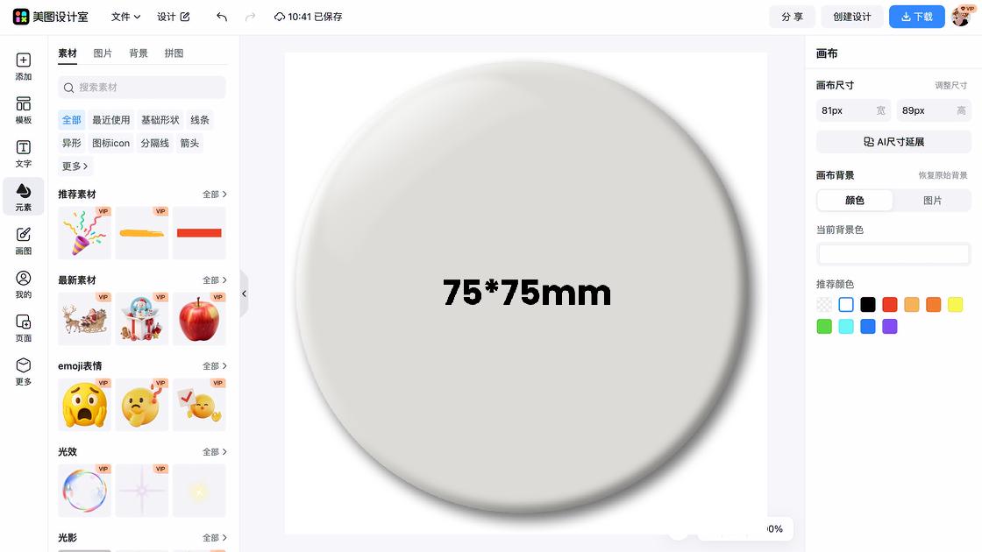
Task: Expand 更多 material categories
Action: coord(75,166)
